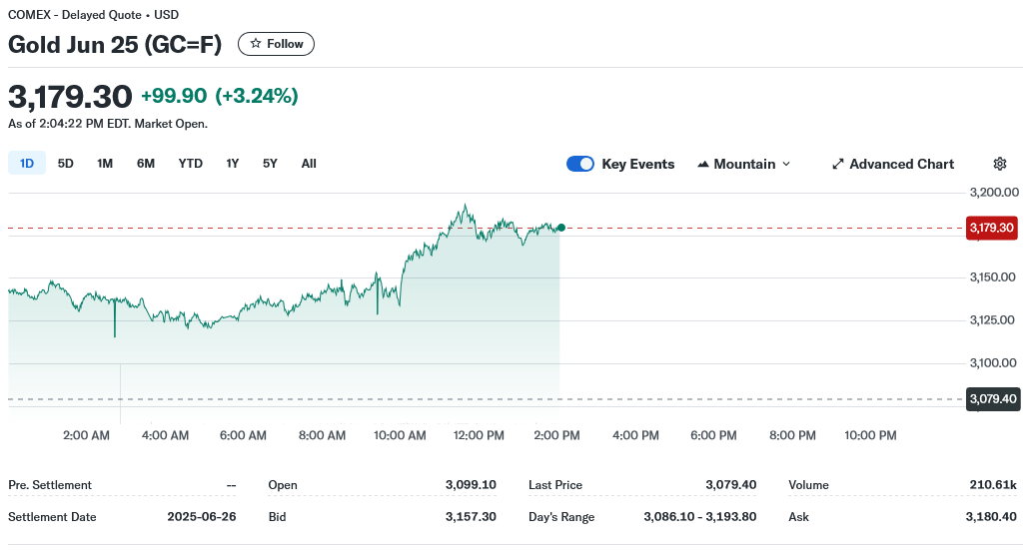This screenshot has height=553, width=1036.
Task: Expand the Mountain chart type dropdown arrow
Action: 786,164
